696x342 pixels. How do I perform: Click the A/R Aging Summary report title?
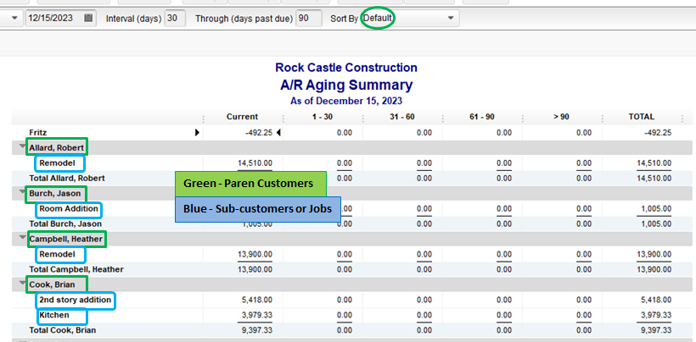point(346,85)
